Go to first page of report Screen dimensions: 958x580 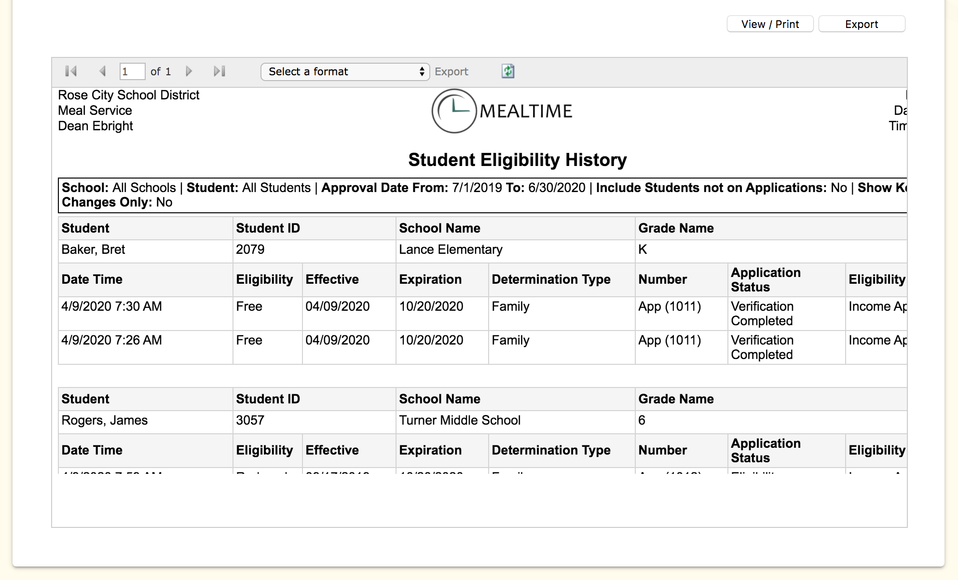71,71
